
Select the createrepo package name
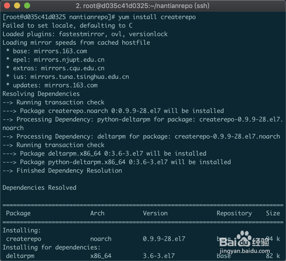[x=23, y=239]
